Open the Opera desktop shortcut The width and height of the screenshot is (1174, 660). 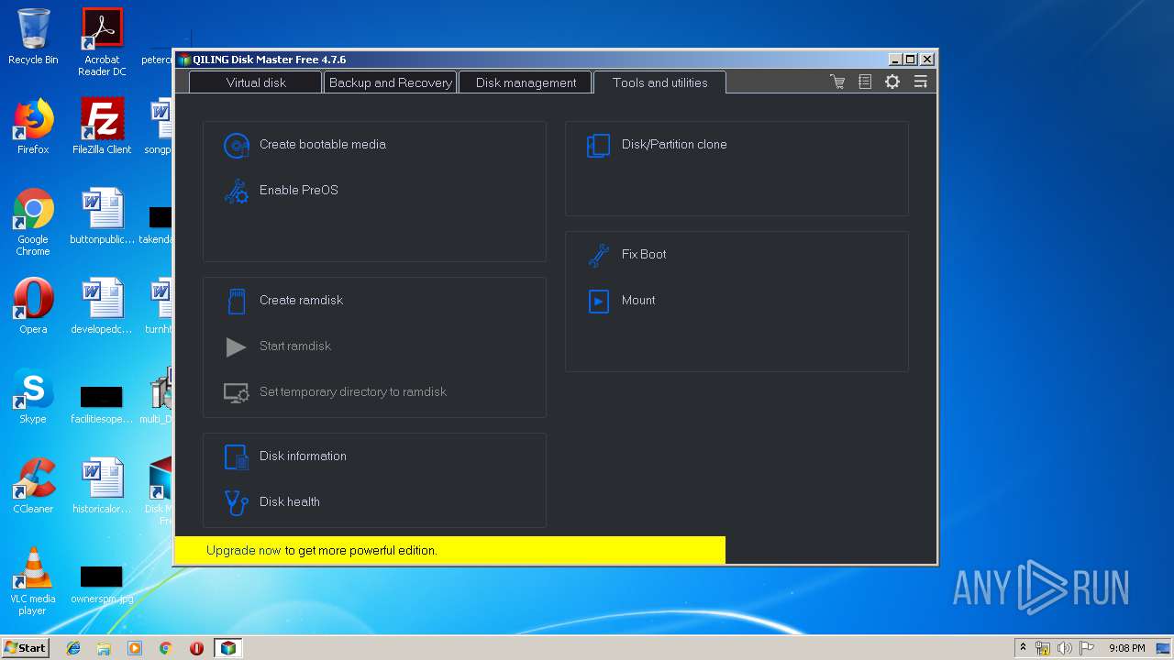[x=33, y=306]
